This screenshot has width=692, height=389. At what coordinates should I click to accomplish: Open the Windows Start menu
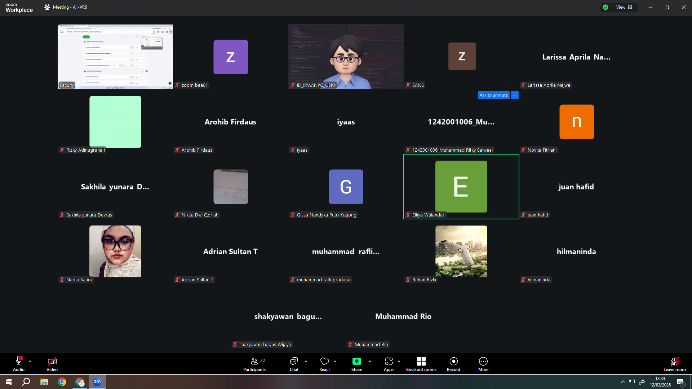click(9, 382)
